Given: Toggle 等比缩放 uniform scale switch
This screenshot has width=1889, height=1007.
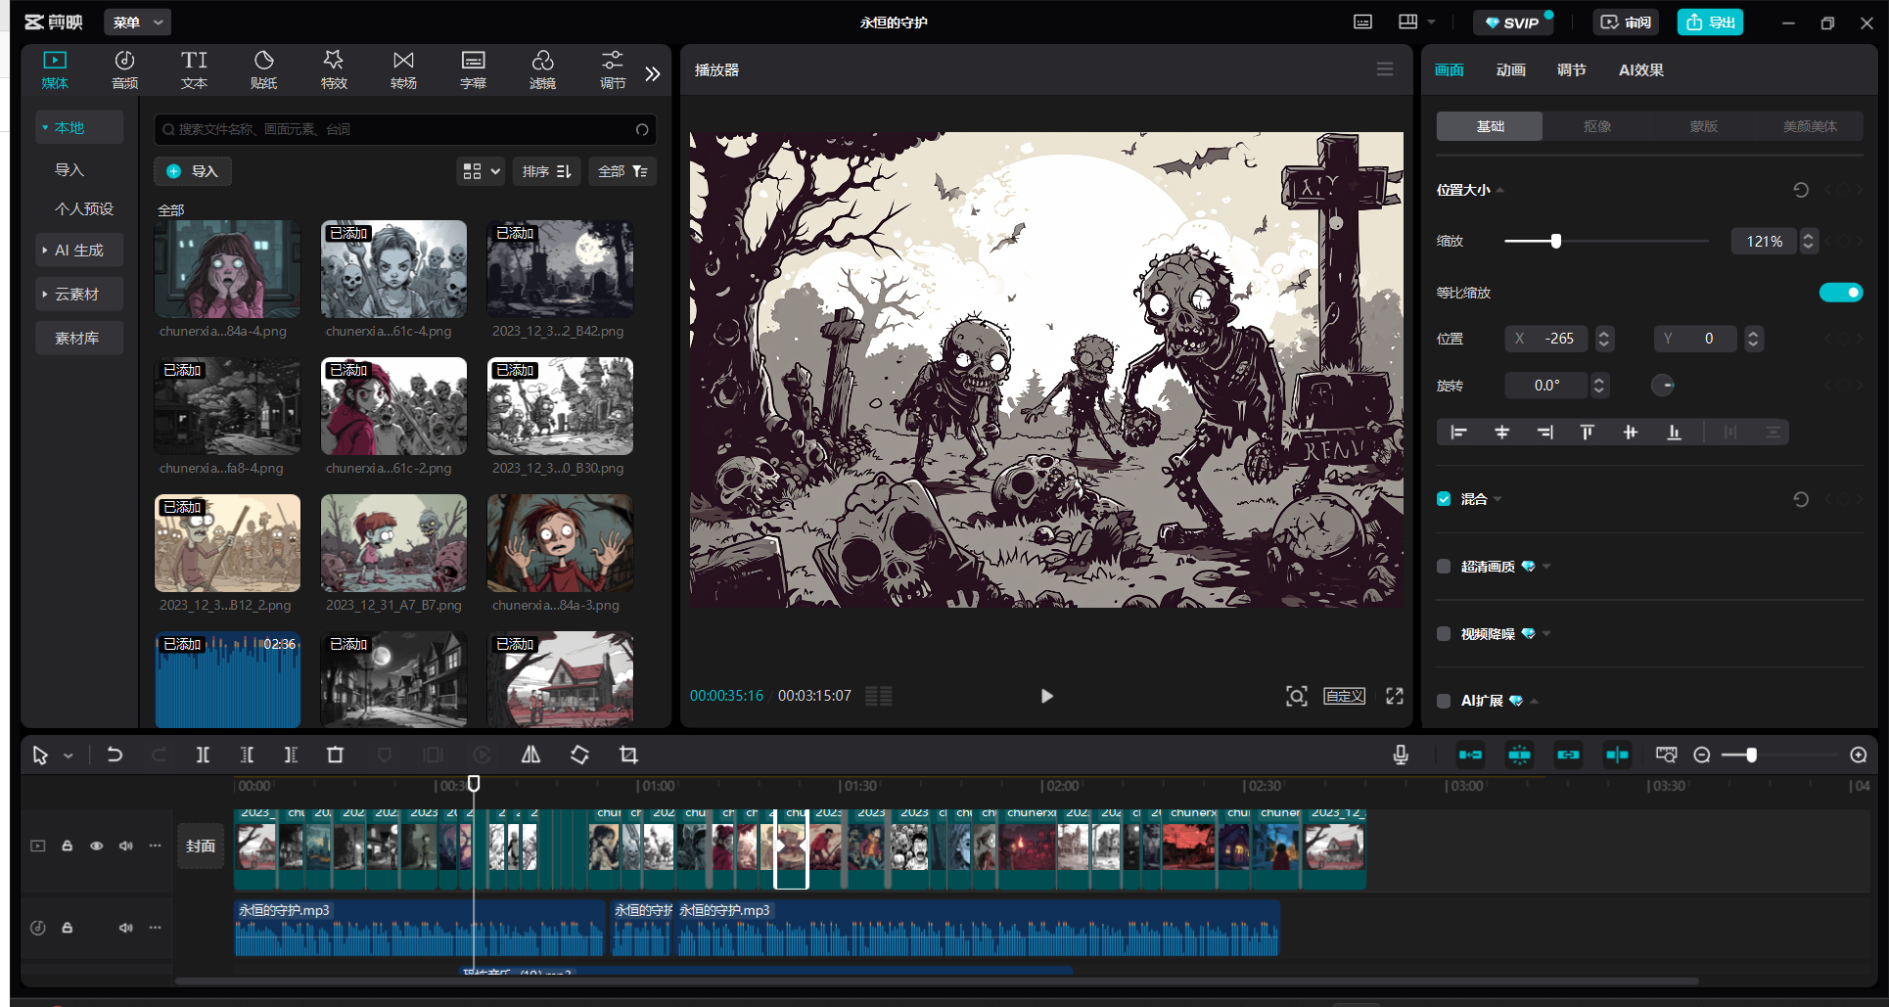Looking at the screenshot, I should (1840, 293).
